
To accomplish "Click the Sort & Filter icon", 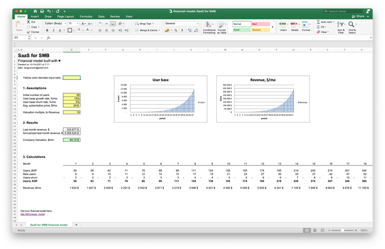I will tap(341, 27).
